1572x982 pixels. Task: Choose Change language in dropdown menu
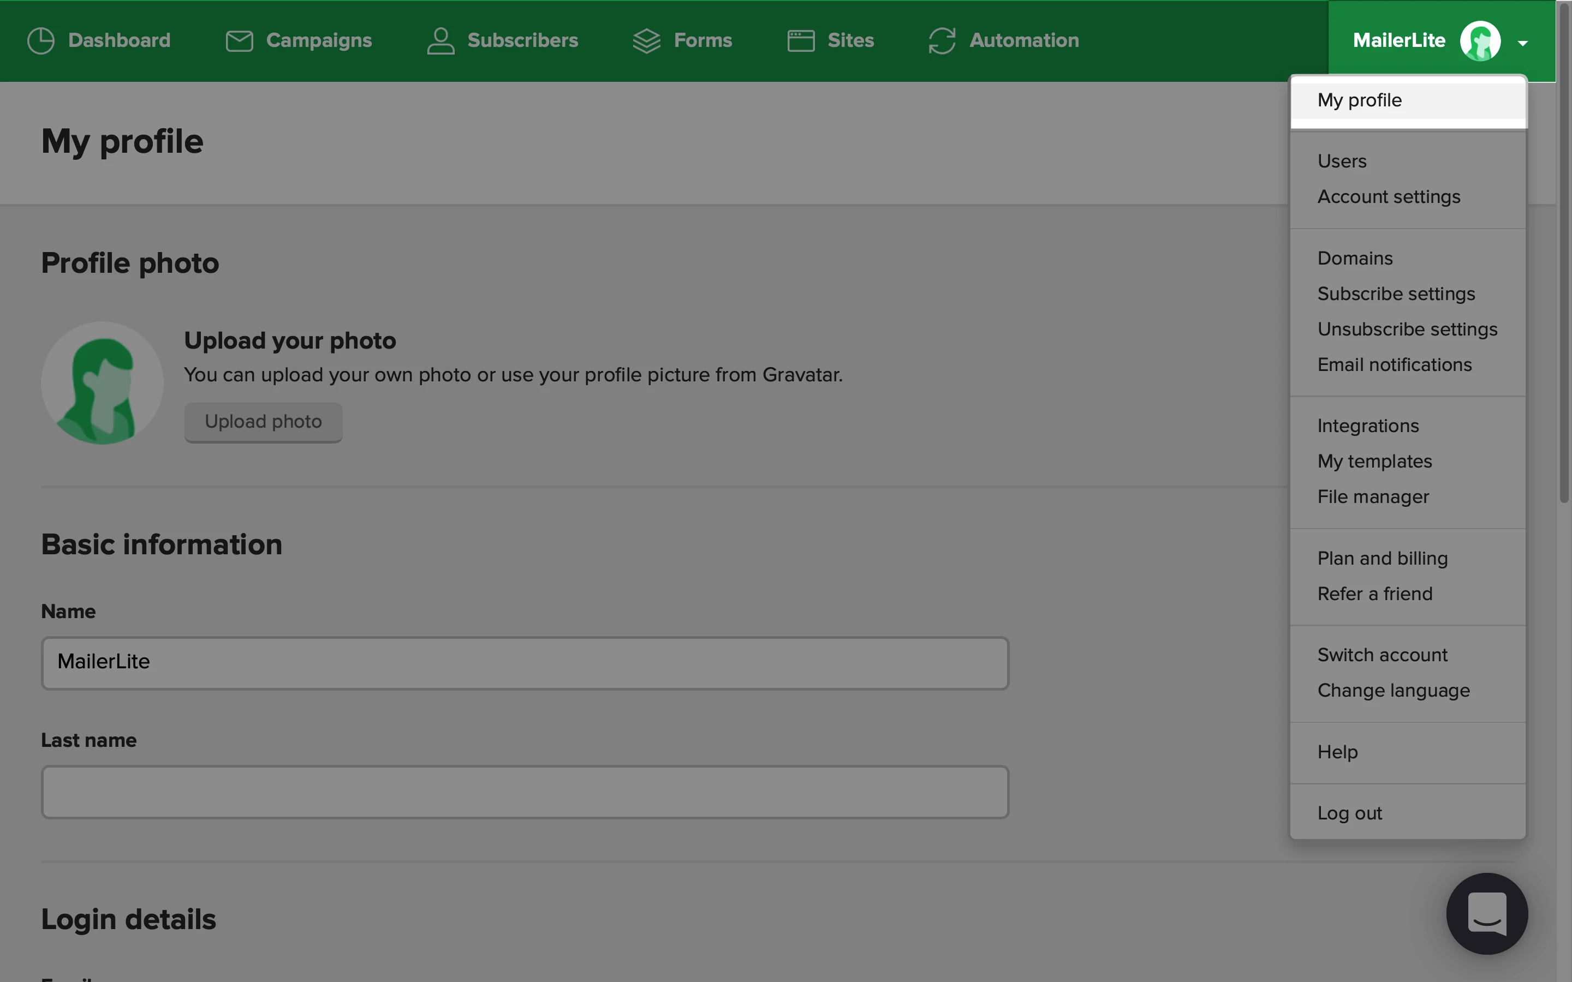pyautogui.click(x=1393, y=690)
